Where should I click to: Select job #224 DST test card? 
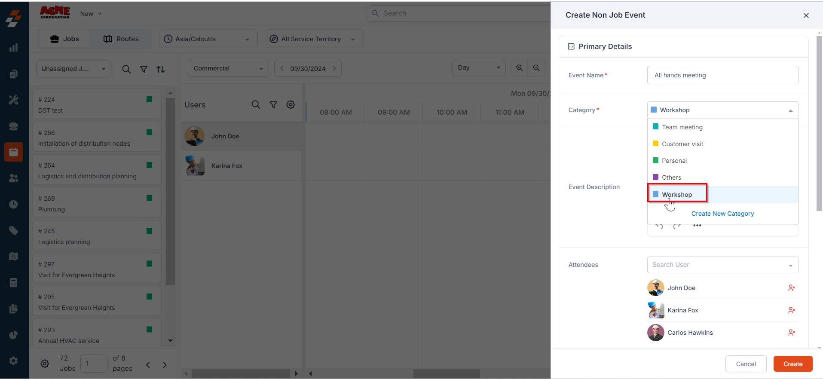coord(97,104)
